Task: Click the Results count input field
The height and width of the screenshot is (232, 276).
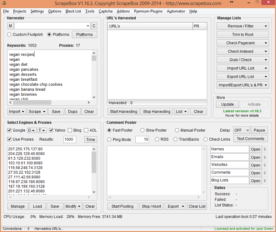Action: tap(70, 139)
